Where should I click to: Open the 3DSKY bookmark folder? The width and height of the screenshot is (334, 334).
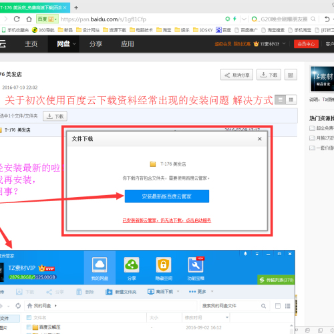(x=203, y=30)
